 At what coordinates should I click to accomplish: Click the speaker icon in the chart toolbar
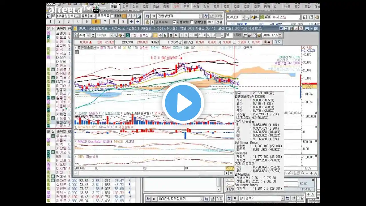pyautogui.click(x=121, y=35)
